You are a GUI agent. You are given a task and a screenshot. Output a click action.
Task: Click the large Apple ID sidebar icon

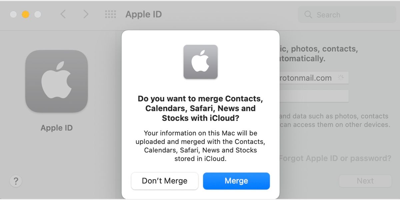click(57, 81)
